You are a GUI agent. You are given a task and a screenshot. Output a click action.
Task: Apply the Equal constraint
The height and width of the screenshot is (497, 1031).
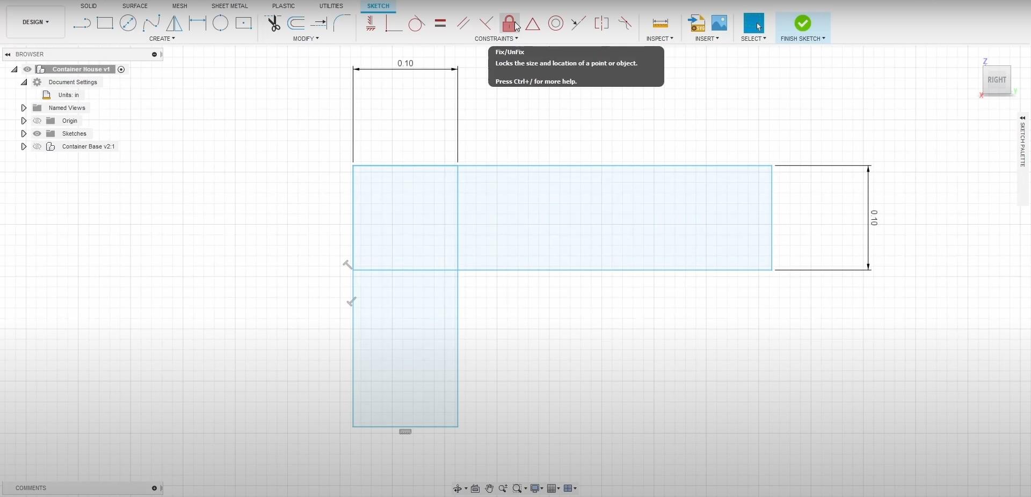pos(440,23)
